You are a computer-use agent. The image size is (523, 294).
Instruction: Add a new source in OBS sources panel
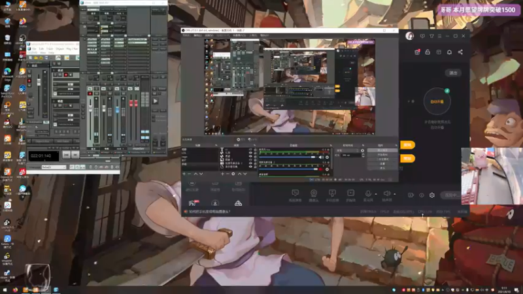(222, 174)
